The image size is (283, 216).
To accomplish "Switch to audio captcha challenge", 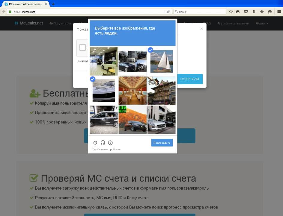I will (x=103, y=143).
